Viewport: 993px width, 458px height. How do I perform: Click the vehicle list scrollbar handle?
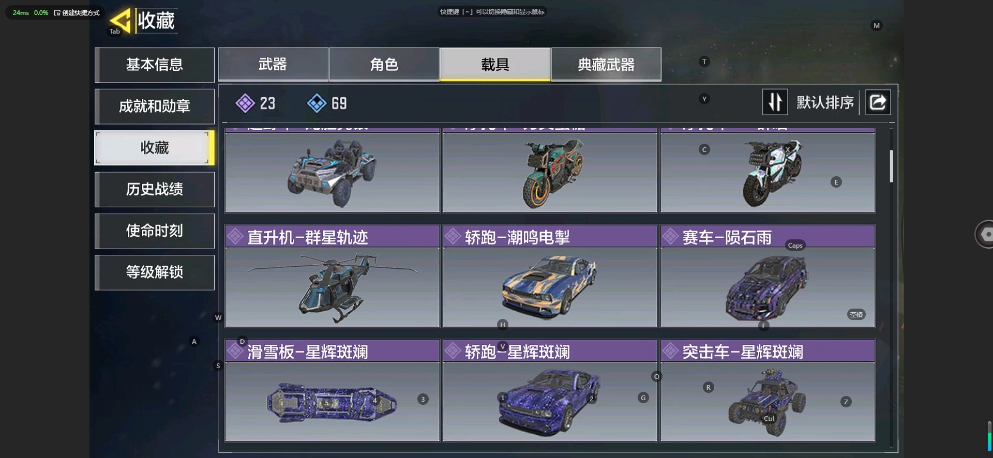(x=891, y=166)
